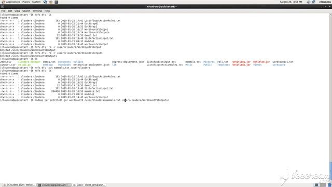Viewport: 332px width, 187px height.
Task: Open the terminal Help menu
Action: 47,11
